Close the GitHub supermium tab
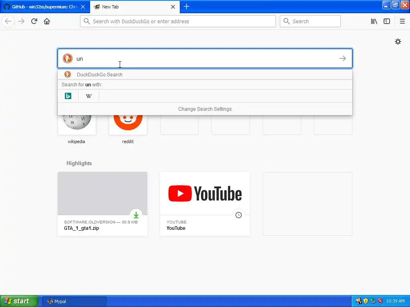The image size is (410, 307). pos(83,7)
